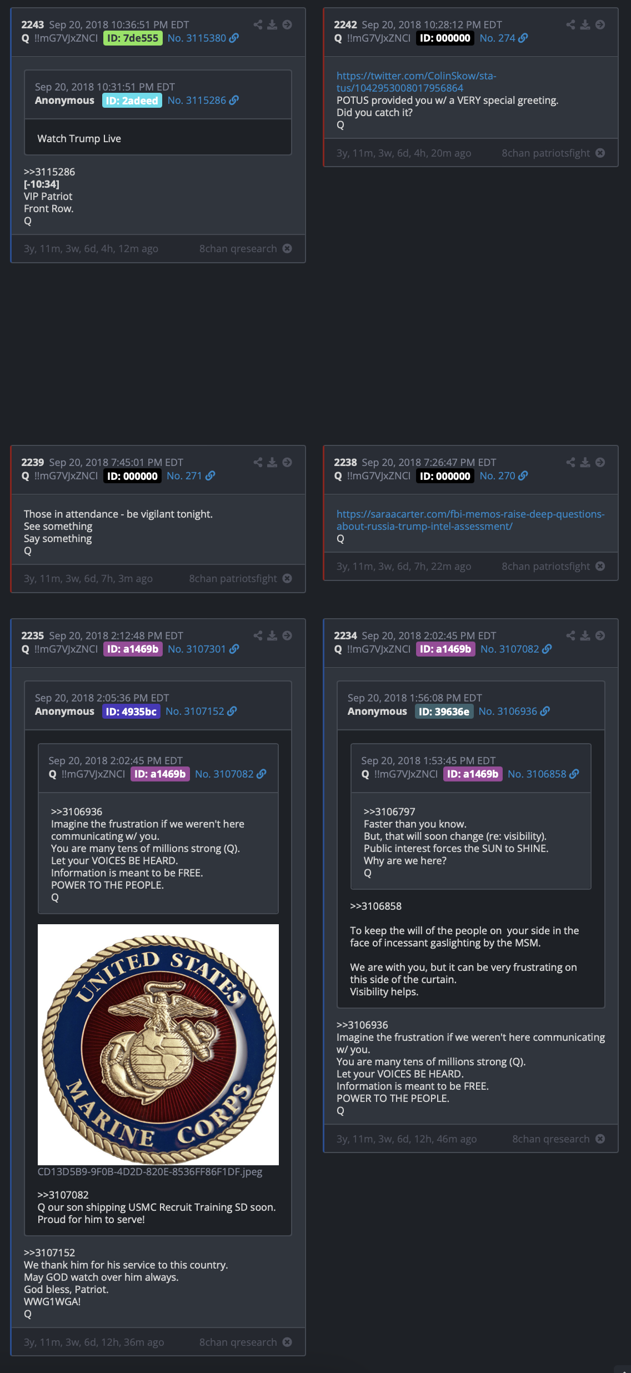This screenshot has height=1373, width=631.
Task: Click post number 2243
Action: (33, 25)
